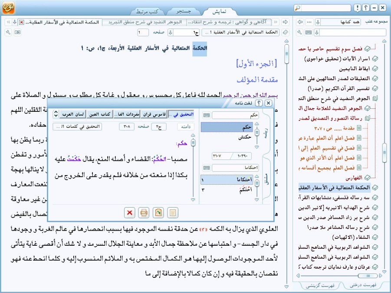Open the کتب مرتبط tab
The height and width of the screenshot is (293, 391).
[x=147, y=11]
